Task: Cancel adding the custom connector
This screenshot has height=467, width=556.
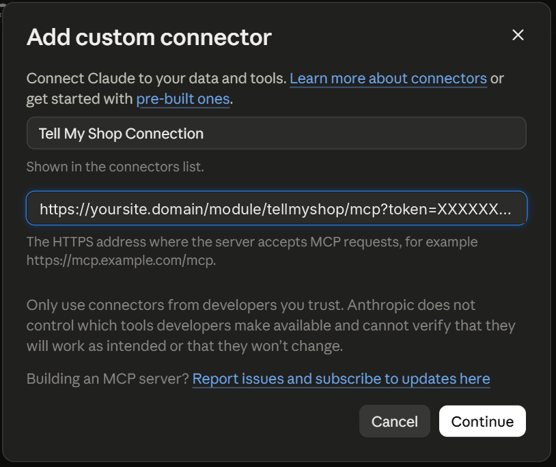Action: (x=394, y=421)
